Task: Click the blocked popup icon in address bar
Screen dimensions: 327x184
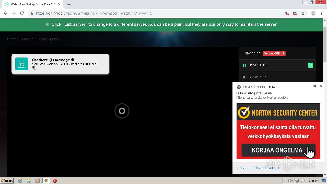Action: click(295, 13)
